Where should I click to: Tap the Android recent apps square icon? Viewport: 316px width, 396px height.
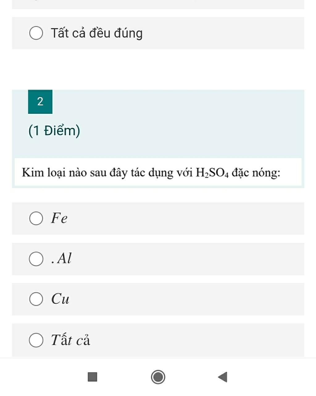93,377
